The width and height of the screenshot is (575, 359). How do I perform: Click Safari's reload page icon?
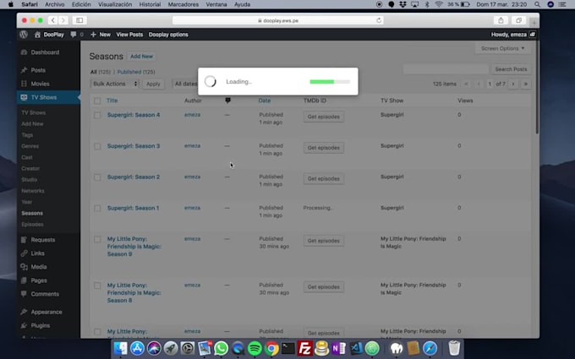click(x=379, y=20)
